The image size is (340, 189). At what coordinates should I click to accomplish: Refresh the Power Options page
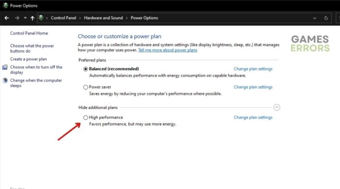tap(326, 18)
